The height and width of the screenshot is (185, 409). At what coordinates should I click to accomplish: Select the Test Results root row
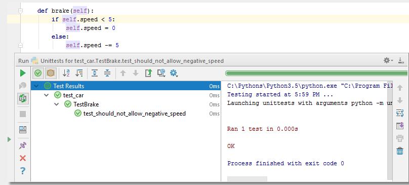pyautogui.click(x=126, y=86)
